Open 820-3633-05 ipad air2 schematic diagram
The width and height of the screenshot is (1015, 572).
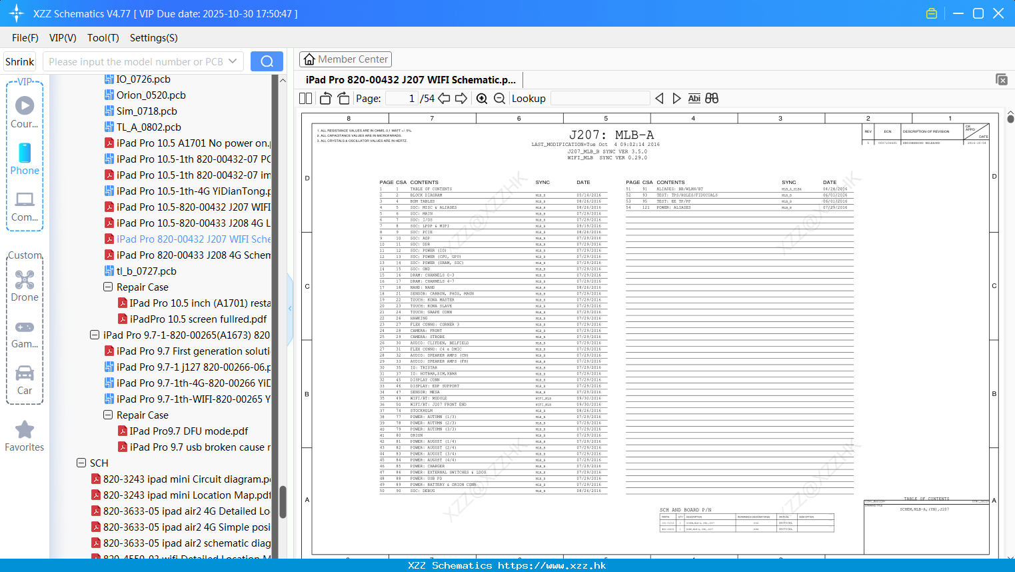[x=181, y=543]
